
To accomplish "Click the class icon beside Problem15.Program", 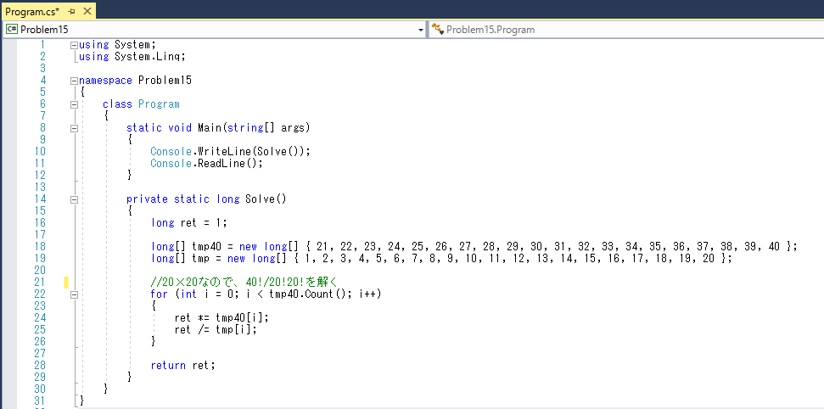I will click(438, 29).
